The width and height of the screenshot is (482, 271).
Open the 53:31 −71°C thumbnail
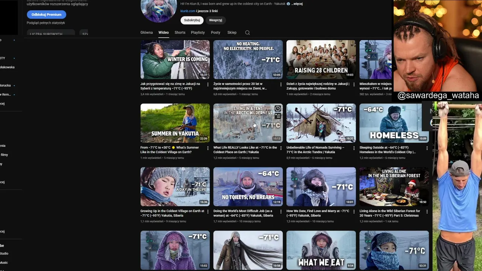click(x=394, y=250)
